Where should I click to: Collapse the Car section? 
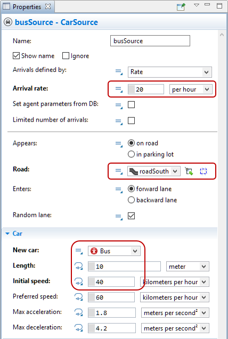point(7,233)
